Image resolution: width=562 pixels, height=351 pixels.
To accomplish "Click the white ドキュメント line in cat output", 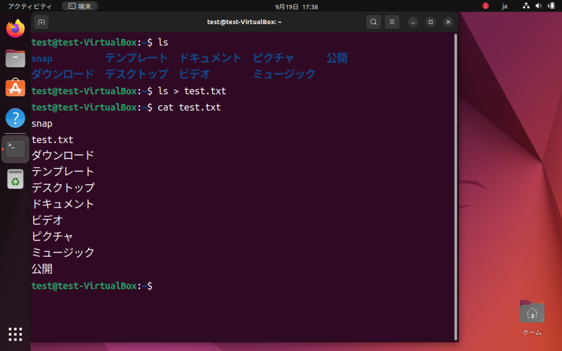I will click(x=63, y=204).
